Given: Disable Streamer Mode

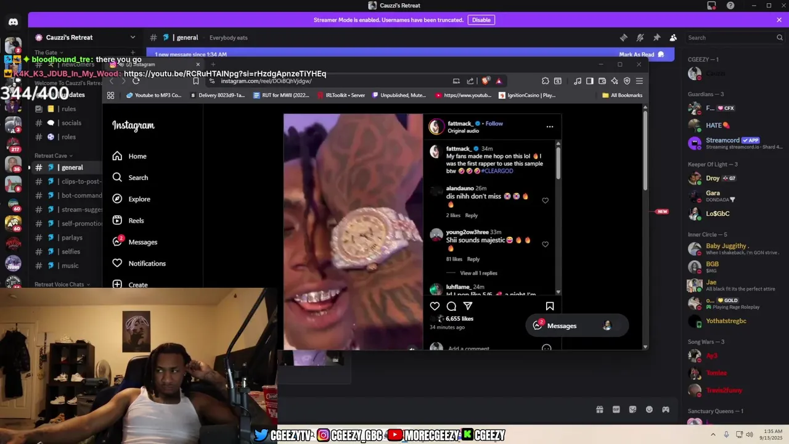Looking at the screenshot, I should point(481,20).
